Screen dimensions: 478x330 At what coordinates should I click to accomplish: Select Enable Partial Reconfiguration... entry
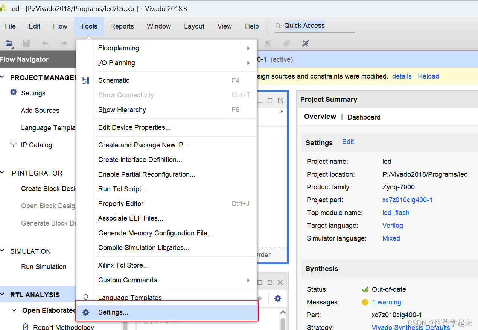click(x=167, y=174)
